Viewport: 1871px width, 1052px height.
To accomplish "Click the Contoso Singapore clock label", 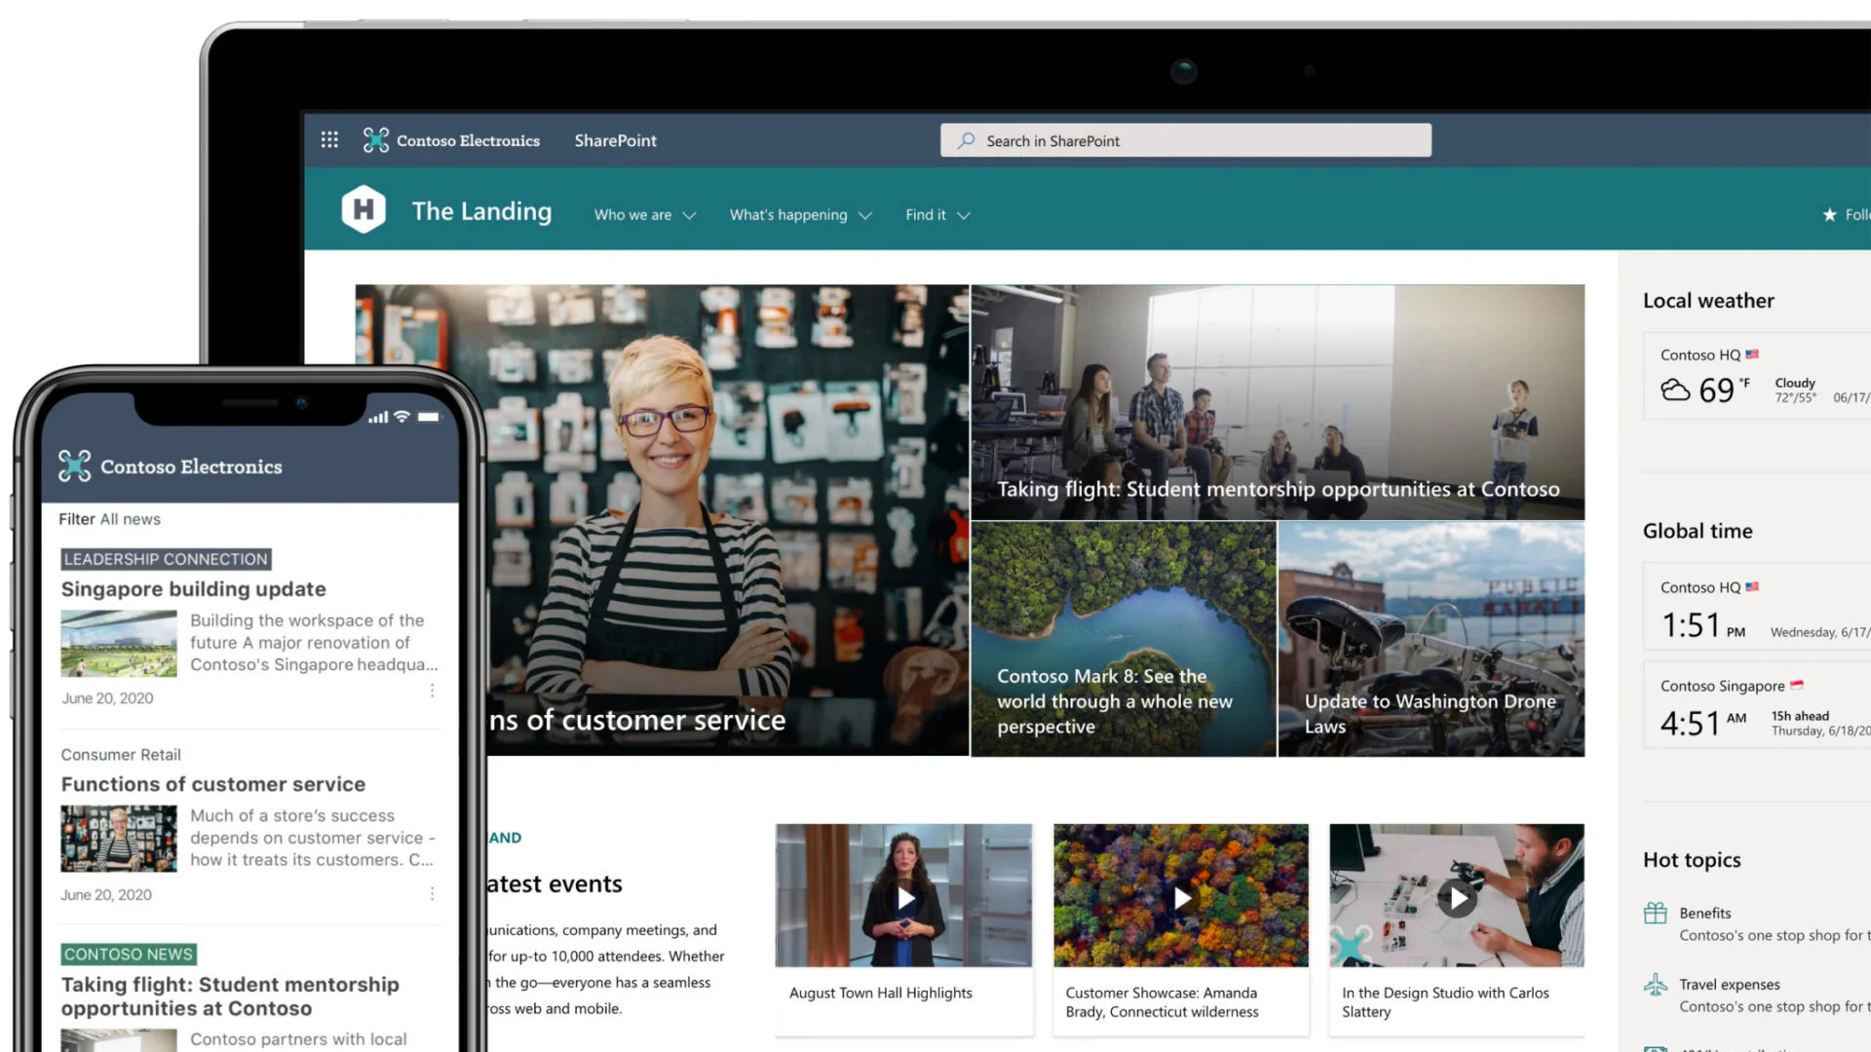I will (1723, 686).
